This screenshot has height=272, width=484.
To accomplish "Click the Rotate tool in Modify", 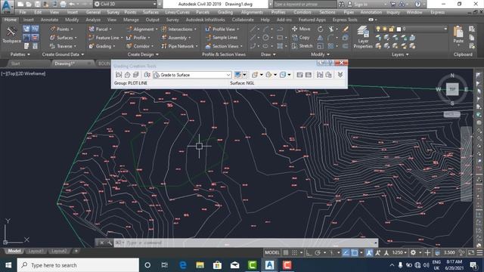I will click(321, 29).
